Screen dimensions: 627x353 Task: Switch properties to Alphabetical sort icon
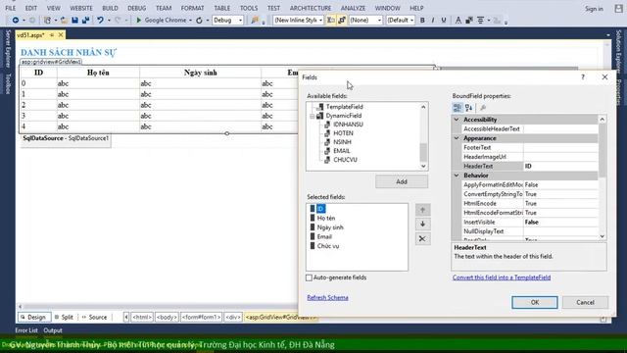469,108
